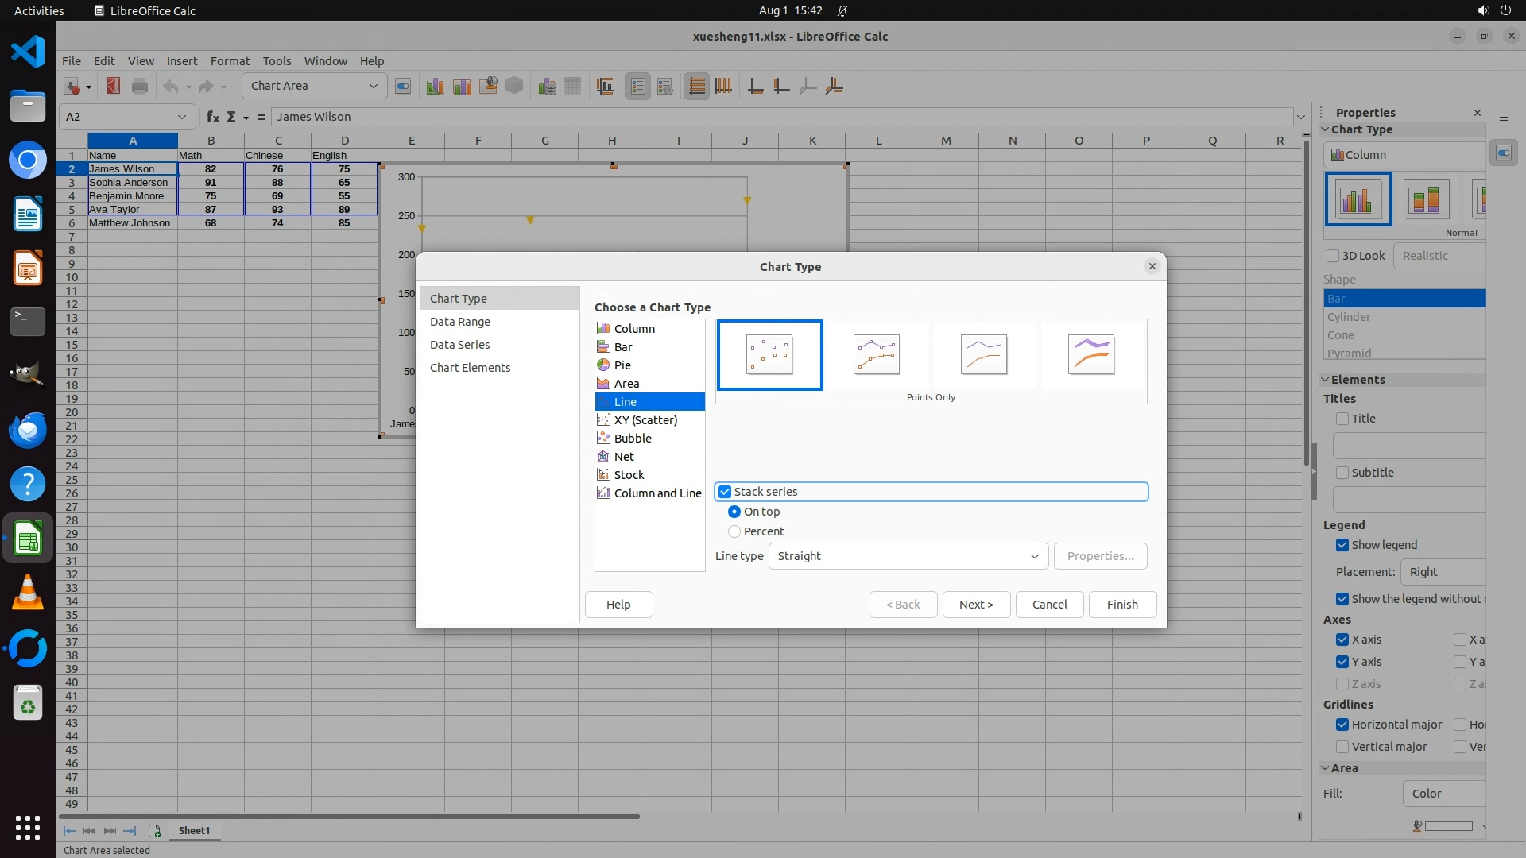This screenshot has width=1526, height=858.
Task: Select the Percent radio option
Action: coord(734,531)
